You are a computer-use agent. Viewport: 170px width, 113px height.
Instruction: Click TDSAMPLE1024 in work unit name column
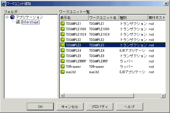point(99,34)
